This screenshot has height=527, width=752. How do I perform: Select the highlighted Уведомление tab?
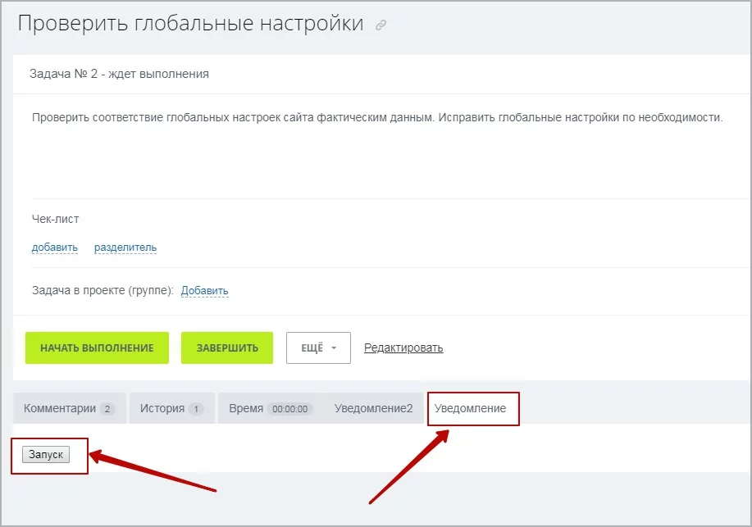coord(470,408)
